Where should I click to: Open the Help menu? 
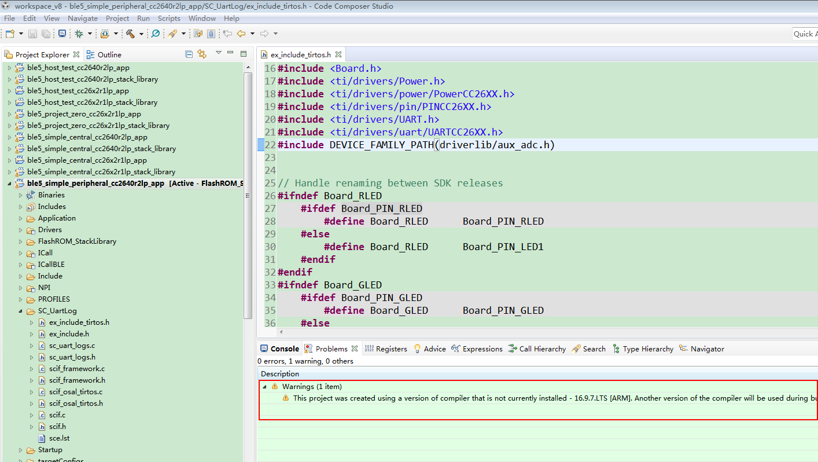pyautogui.click(x=231, y=19)
